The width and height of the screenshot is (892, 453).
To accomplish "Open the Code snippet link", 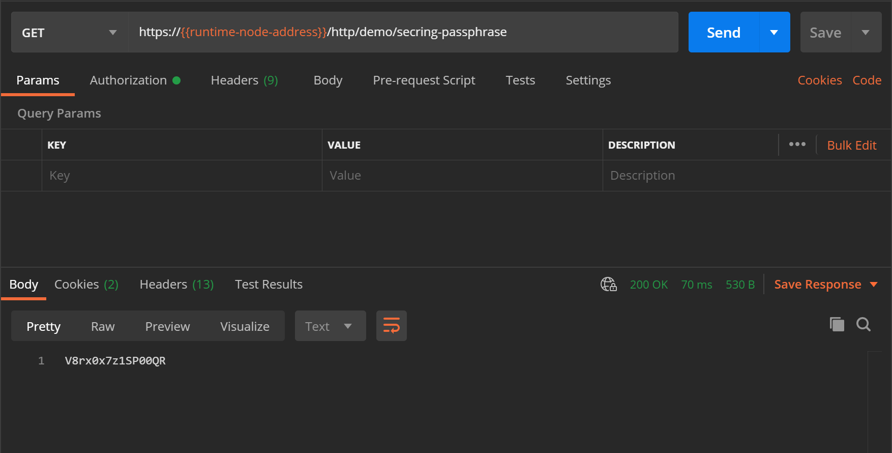I will click(867, 80).
